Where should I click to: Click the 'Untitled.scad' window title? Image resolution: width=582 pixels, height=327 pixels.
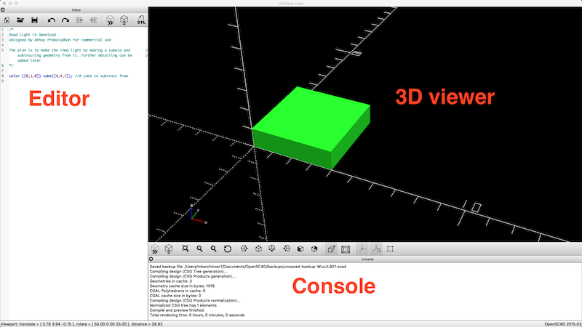290,4
